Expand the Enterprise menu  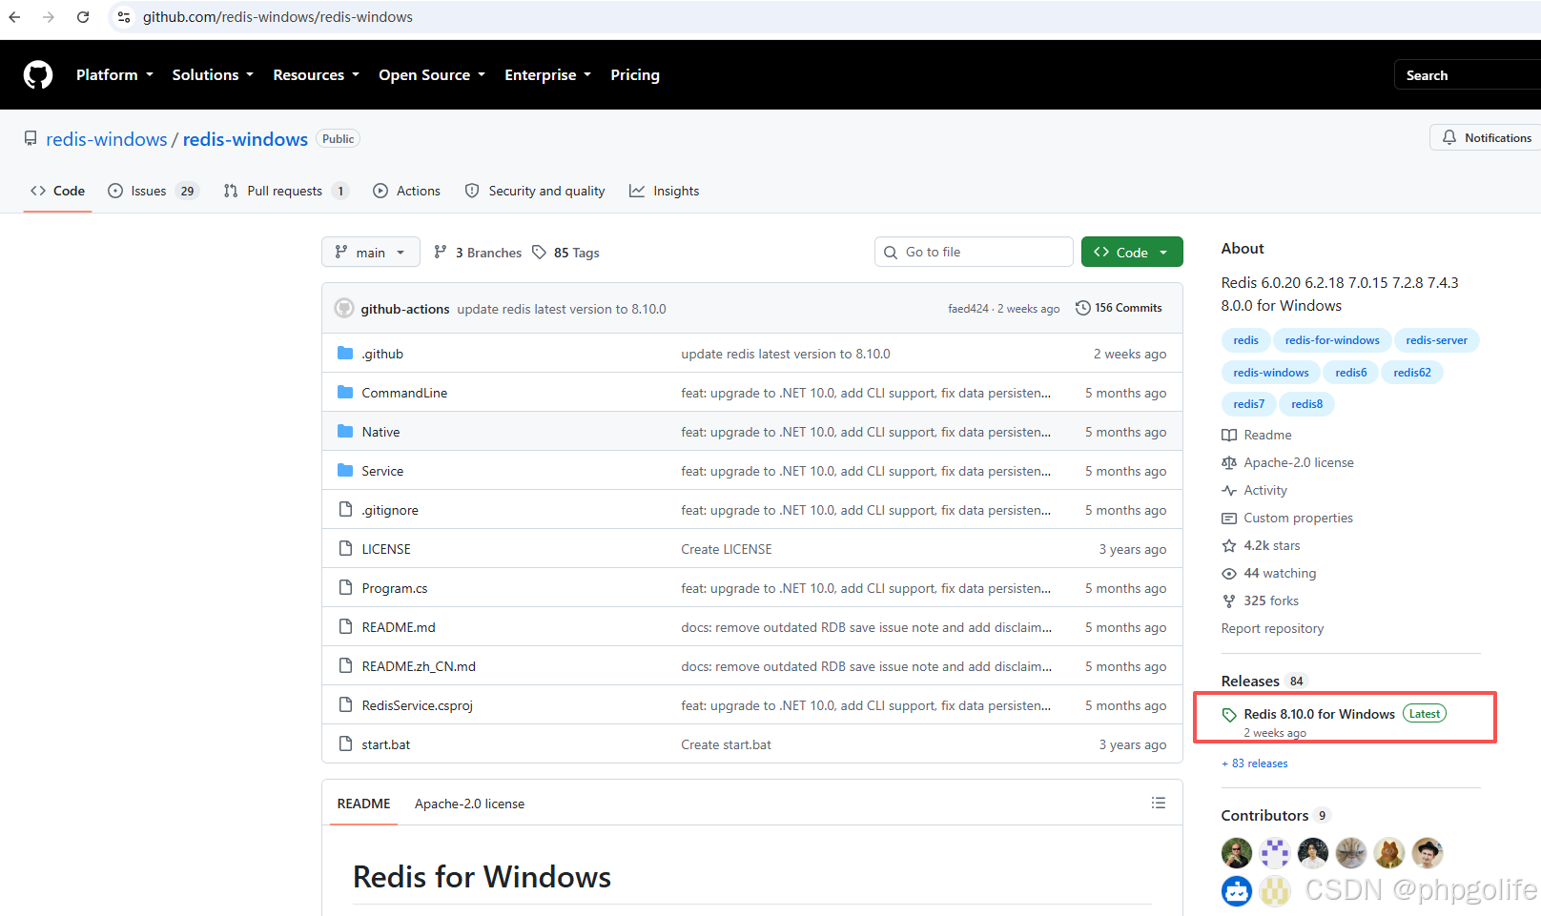pyautogui.click(x=547, y=75)
